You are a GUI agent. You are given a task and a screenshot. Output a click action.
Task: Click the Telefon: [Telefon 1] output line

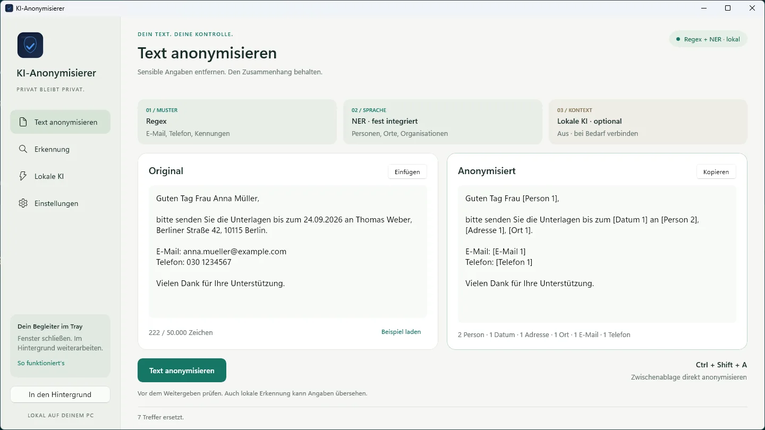coord(499,262)
